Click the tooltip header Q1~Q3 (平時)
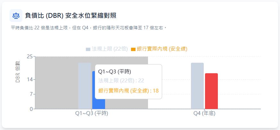The height and width of the screenshot is (130, 280). pyautogui.click(x=114, y=71)
